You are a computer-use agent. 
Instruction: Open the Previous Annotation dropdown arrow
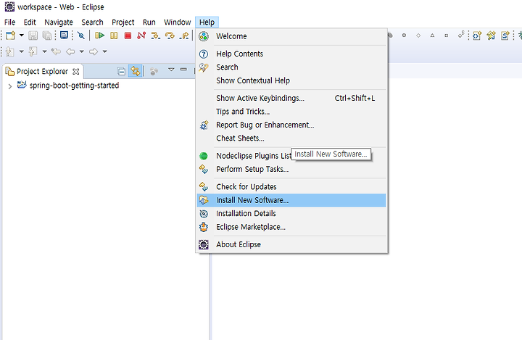click(44, 51)
